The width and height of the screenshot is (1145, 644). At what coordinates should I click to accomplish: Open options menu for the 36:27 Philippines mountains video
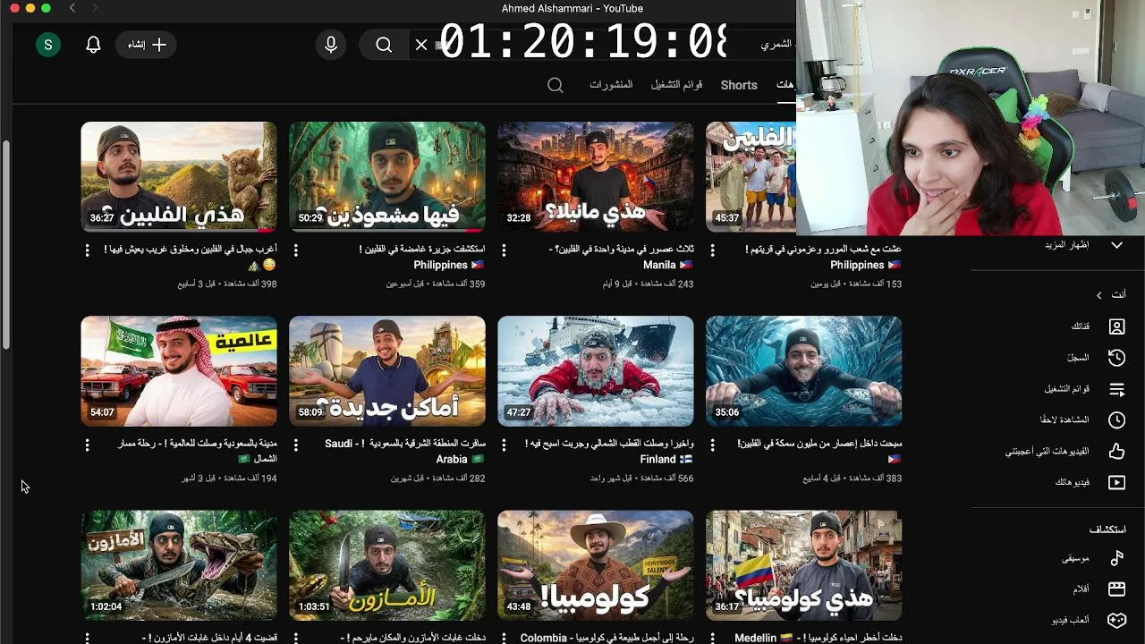87,250
